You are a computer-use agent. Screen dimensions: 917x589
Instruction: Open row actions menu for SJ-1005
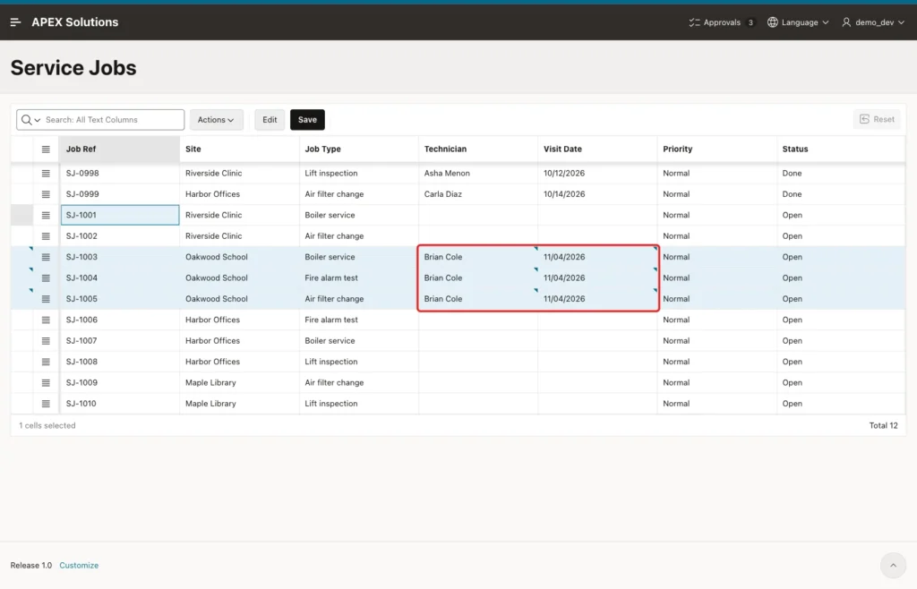[46, 299]
